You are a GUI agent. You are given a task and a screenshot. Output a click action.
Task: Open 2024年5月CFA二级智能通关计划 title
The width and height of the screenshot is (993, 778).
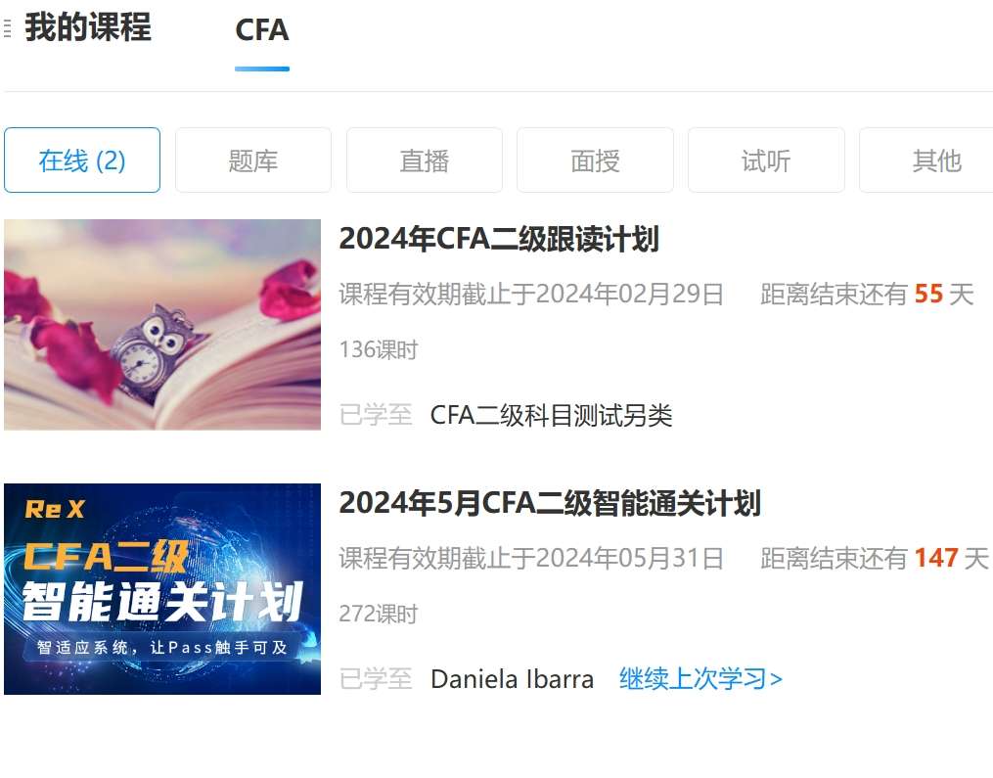click(550, 504)
